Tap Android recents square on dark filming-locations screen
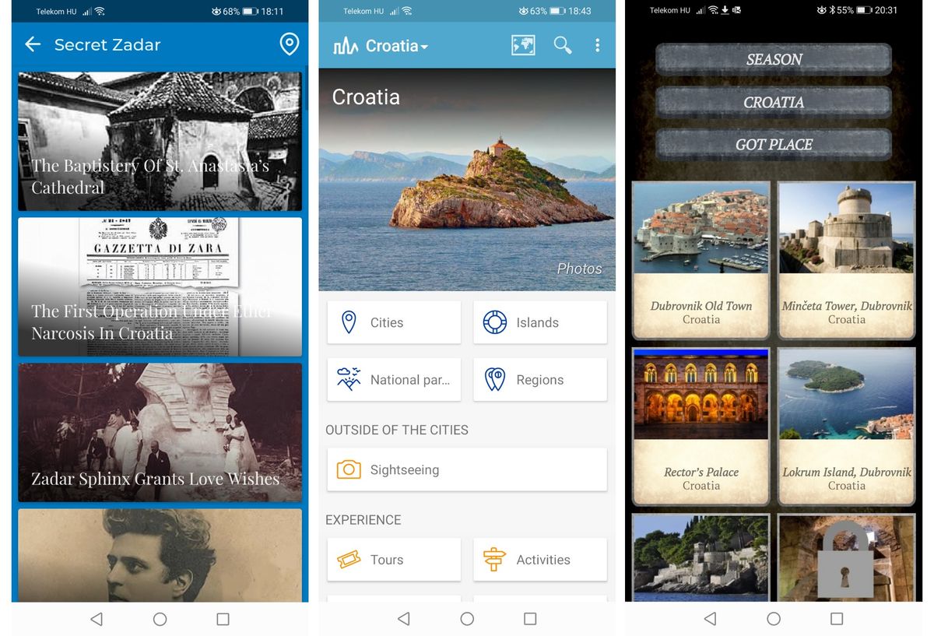The height and width of the screenshot is (636, 934). coord(837,619)
